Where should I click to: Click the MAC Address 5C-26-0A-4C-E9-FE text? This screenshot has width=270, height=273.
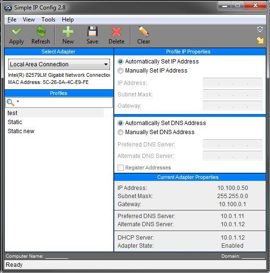(48, 82)
